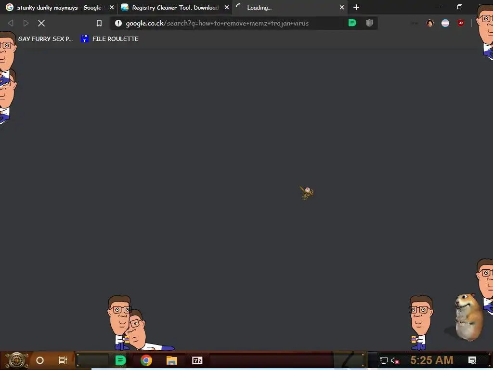Open the FILE ROULETTE bookmark
The height and width of the screenshot is (370, 493).
pyautogui.click(x=110, y=39)
